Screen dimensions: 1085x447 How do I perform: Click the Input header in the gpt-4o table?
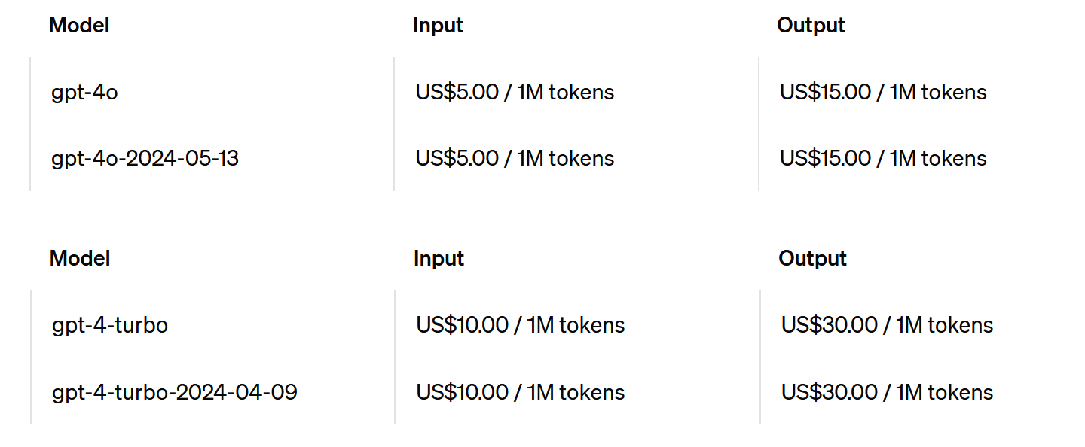tap(438, 25)
